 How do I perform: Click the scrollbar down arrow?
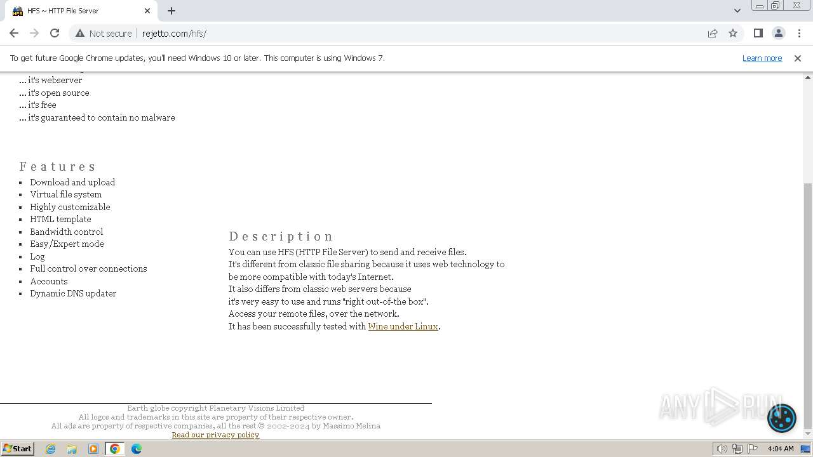pyautogui.click(x=807, y=434)
